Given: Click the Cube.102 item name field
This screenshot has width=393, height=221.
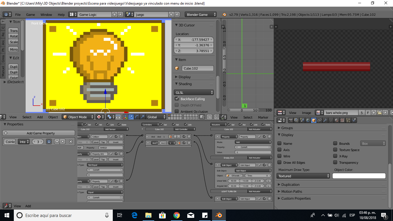Looking at the screenshot, I should (x=198, y=68).
